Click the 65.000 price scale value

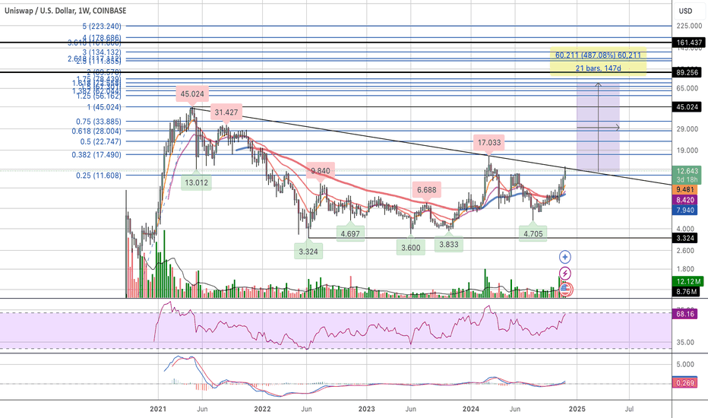[687, 88]
